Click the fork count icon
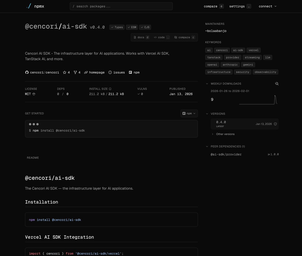 (x=75, y=72)
